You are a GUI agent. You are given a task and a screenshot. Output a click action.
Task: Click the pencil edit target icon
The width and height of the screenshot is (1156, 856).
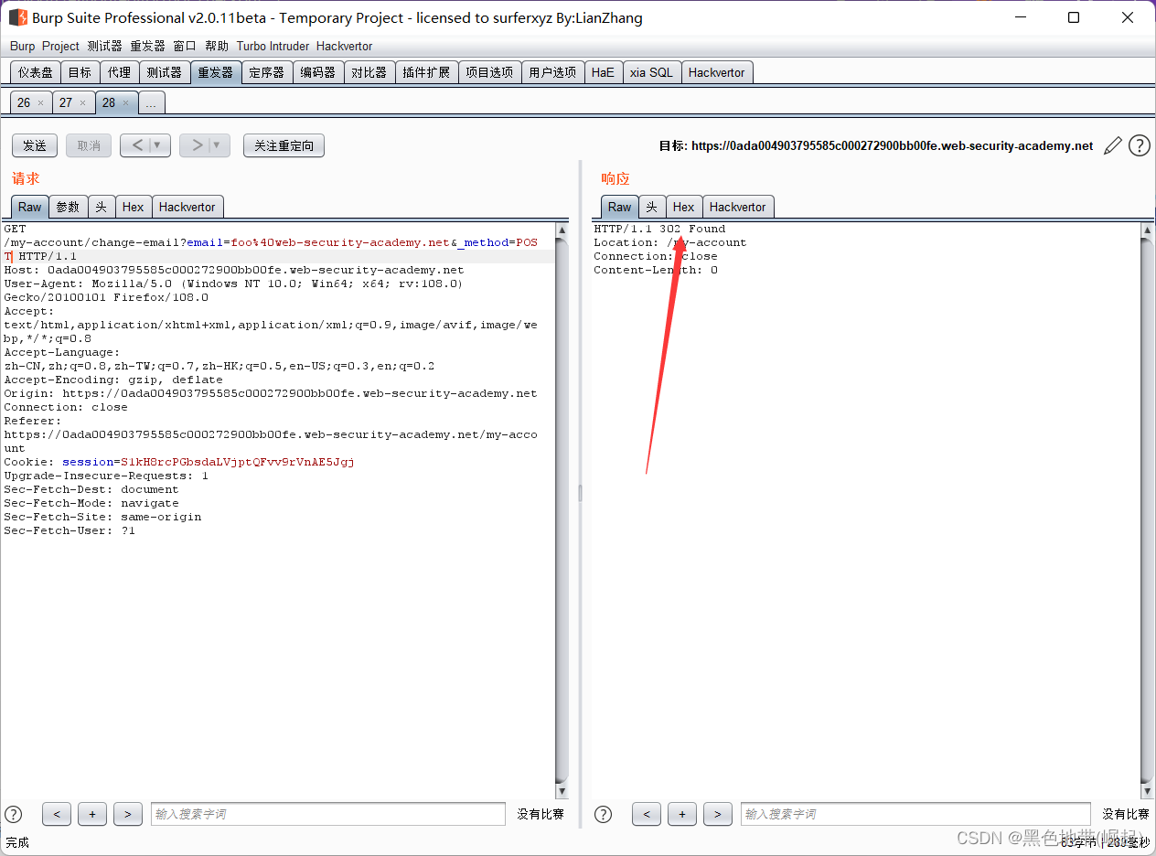[x=1113, y=144]
